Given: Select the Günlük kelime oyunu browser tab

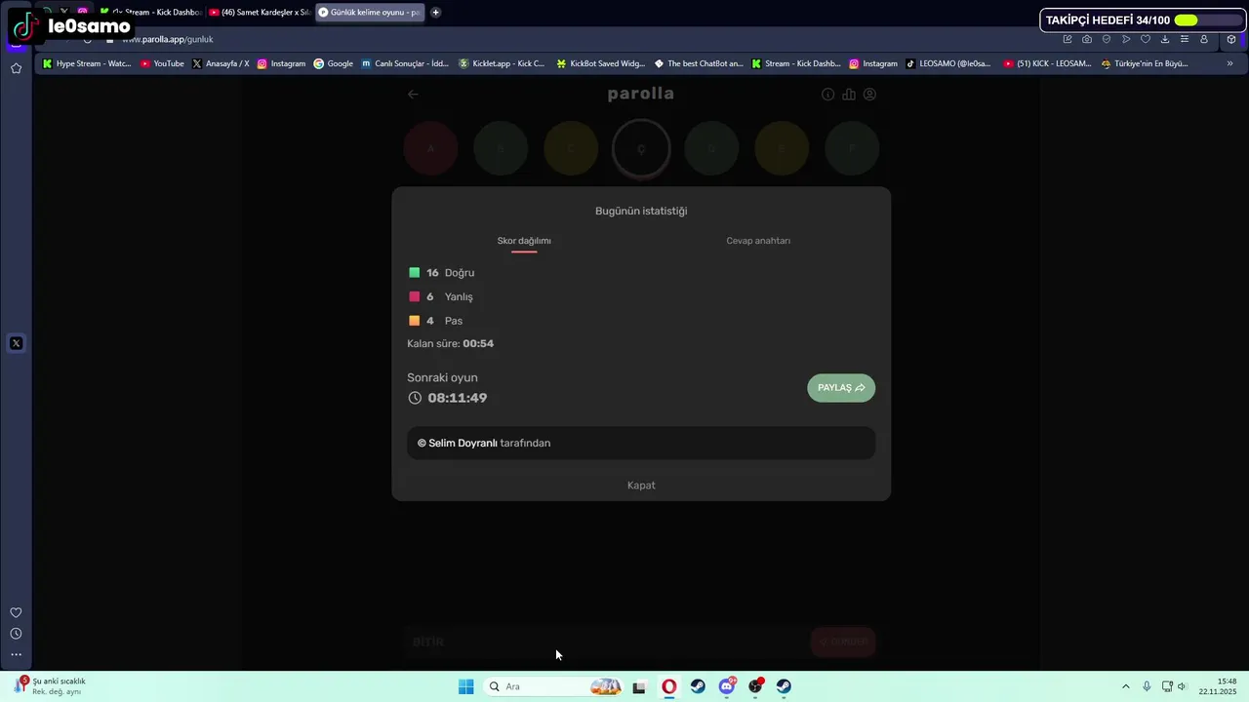Looking at the screenshot, I should coord(370,13).
